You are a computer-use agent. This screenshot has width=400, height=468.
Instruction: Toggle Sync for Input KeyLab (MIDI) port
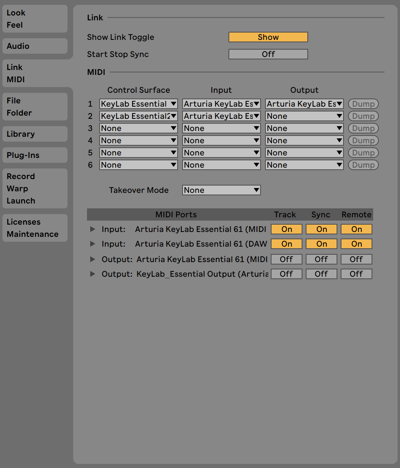(322, 229)
